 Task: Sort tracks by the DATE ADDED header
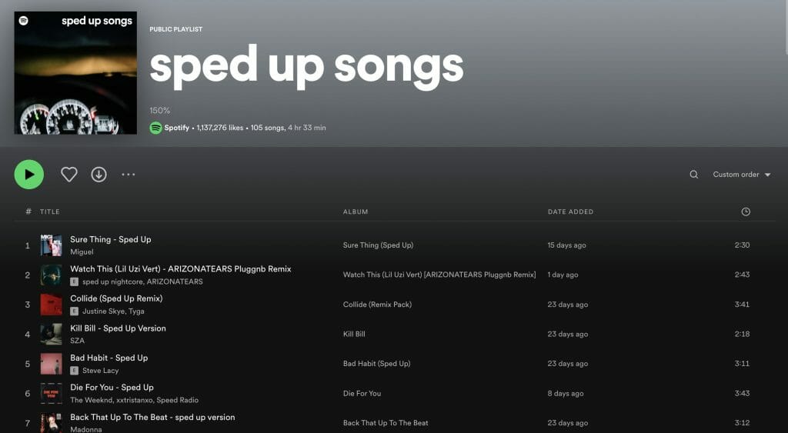[x=570, y=212]
